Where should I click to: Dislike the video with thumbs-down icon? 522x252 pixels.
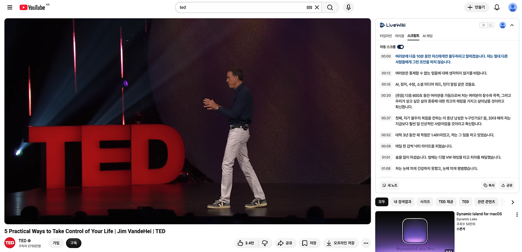pyautogui.click(x=265, y=243)
